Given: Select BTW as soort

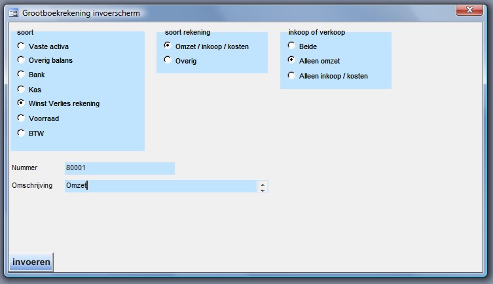Looking at the screenshot, I should tap(22, 133).
